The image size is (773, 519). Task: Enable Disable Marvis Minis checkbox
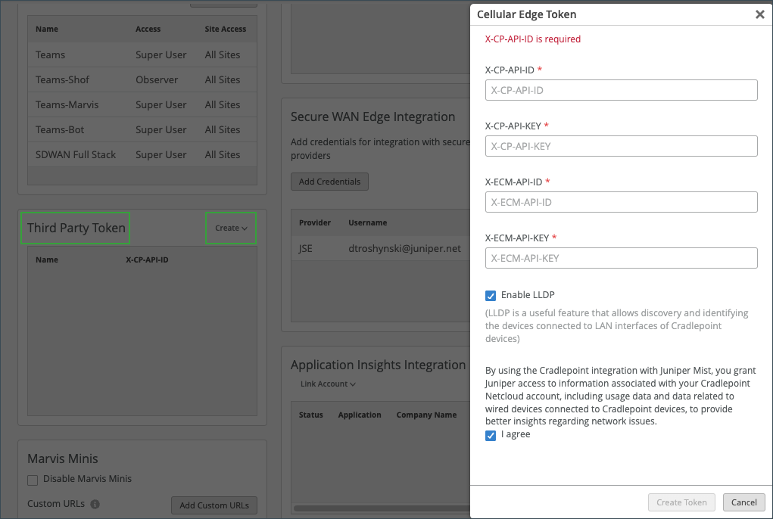pos(33,479)
